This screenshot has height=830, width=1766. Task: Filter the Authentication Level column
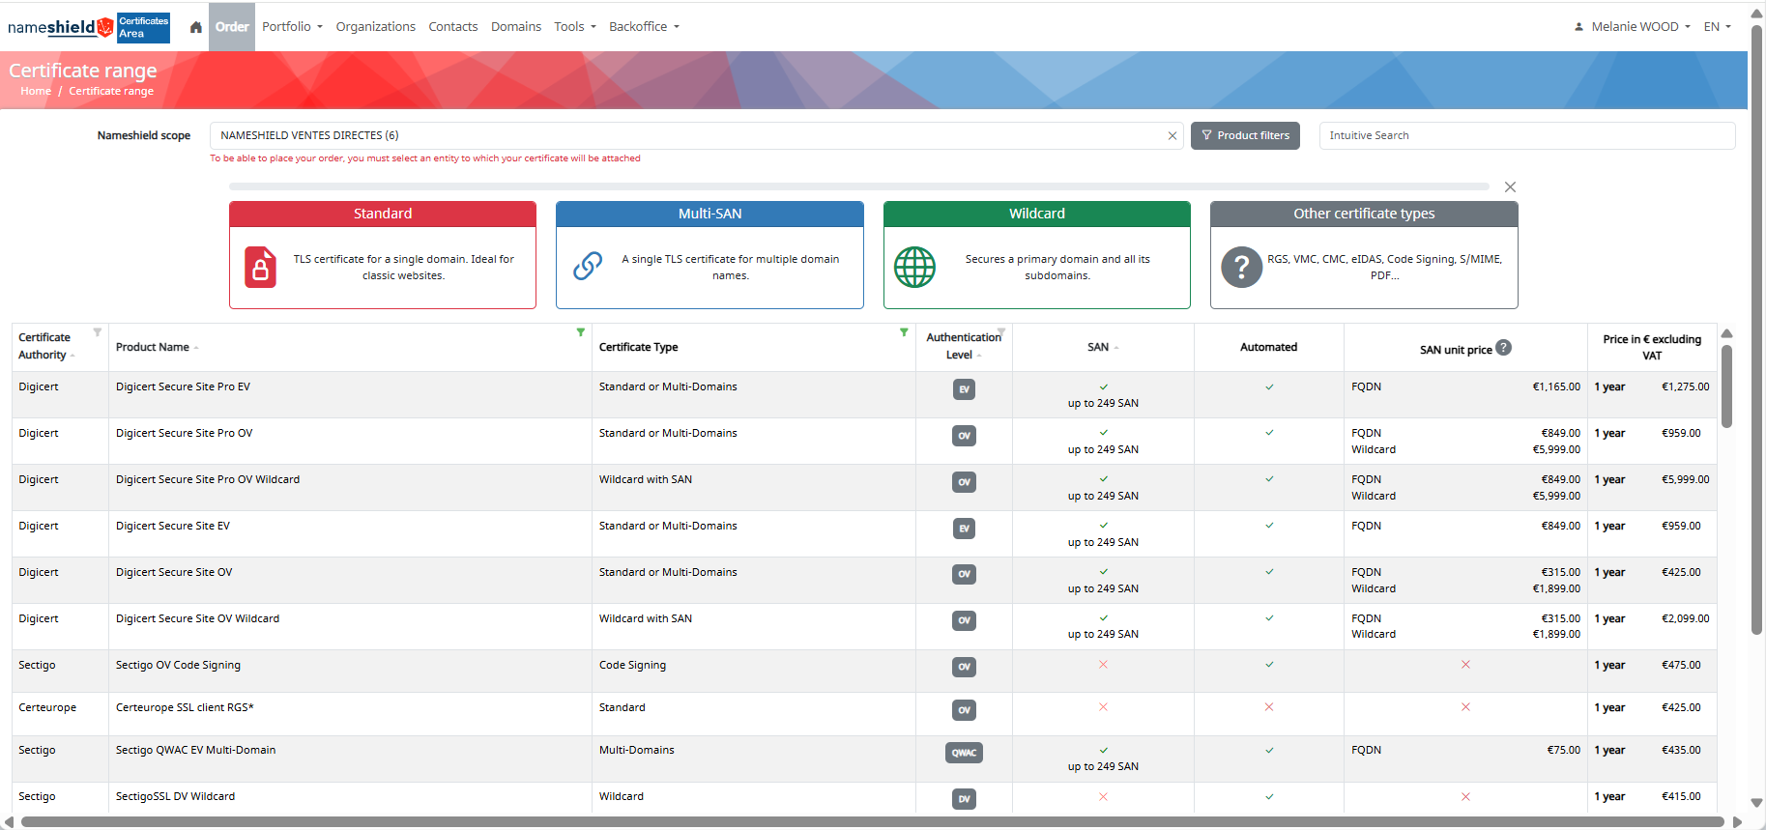pos(1001,332)
